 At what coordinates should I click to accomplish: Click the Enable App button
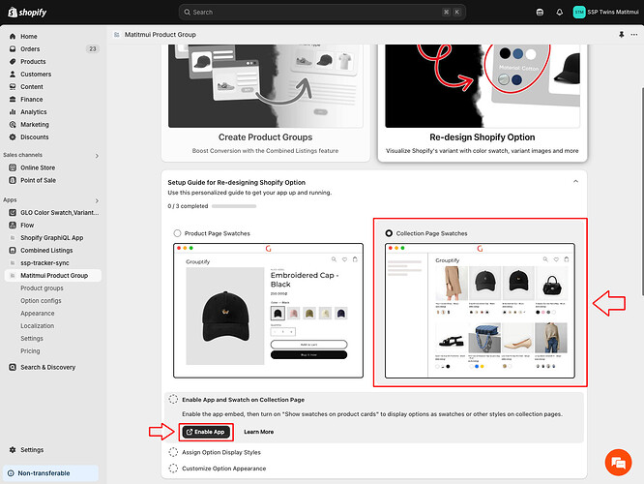coord(204,432)
